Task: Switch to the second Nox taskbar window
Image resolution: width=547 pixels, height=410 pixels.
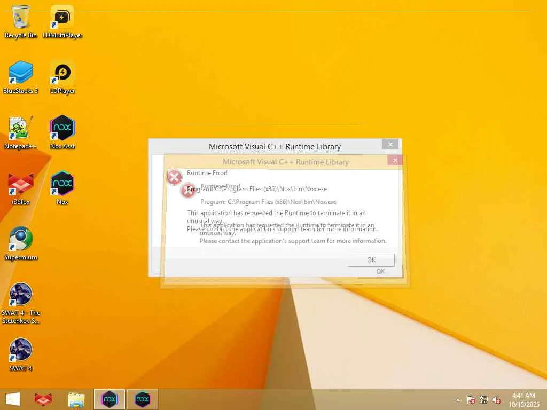Action: [142, 399]
